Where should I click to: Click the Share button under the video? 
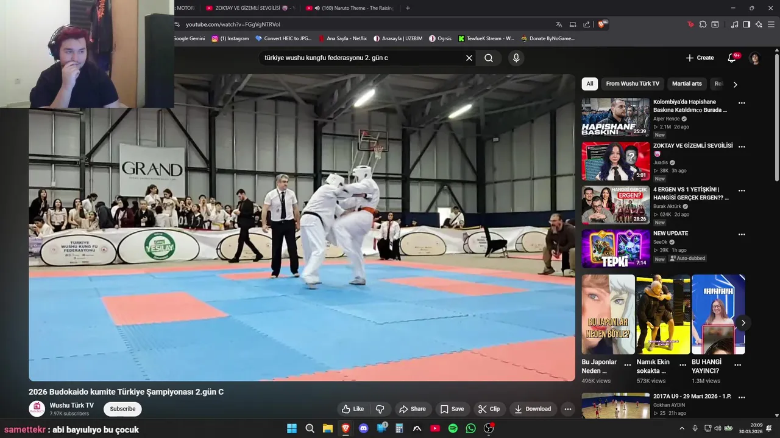coord(412,409)
